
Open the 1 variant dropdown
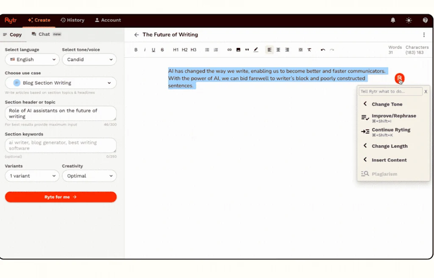coord(32,176)
